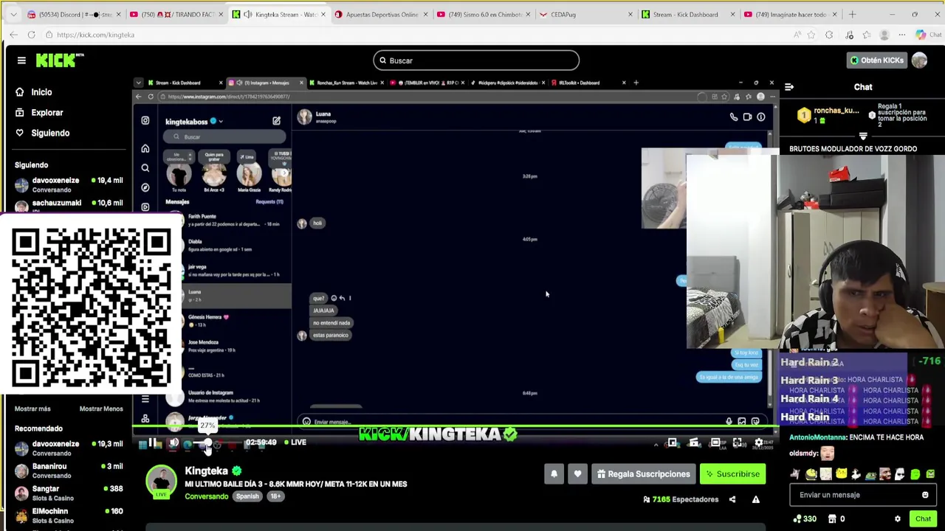Toggle fullscreen in the player
Viewport: 945px width, 531px height.
point(737,442)
